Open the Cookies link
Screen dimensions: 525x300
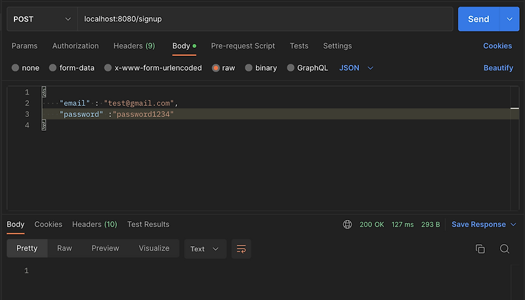(x=497, y=46)
